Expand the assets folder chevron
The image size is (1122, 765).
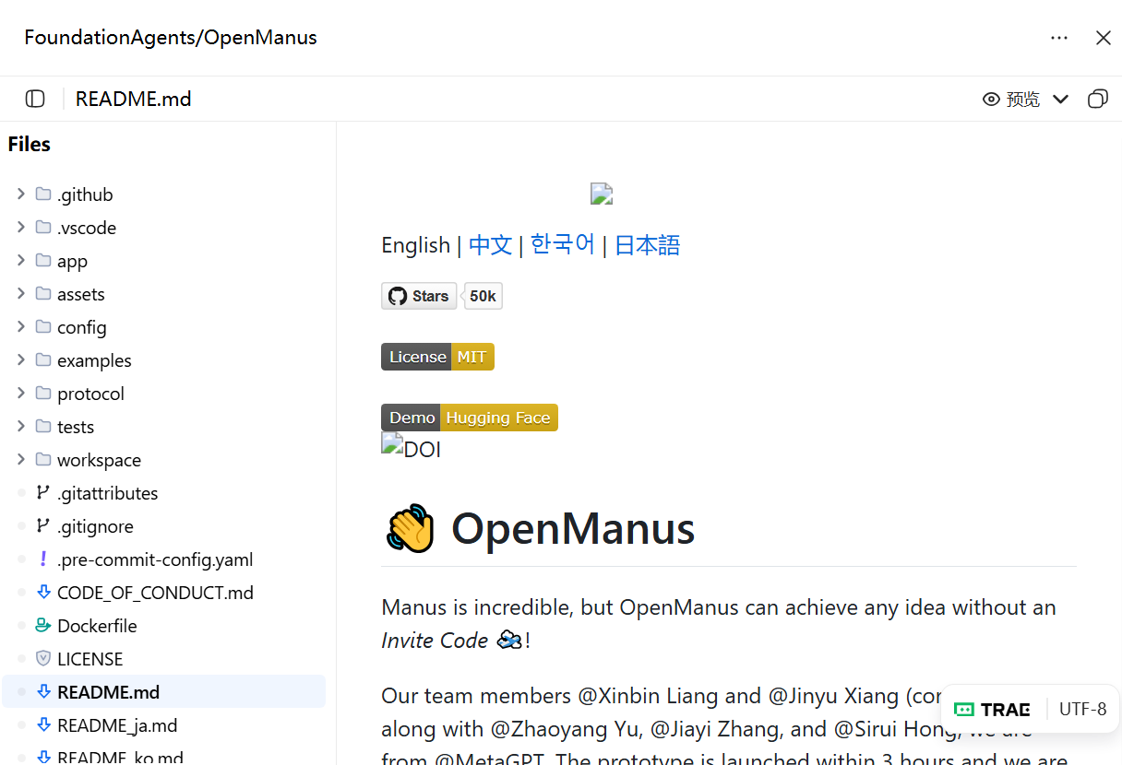click(x=21, y=294)
